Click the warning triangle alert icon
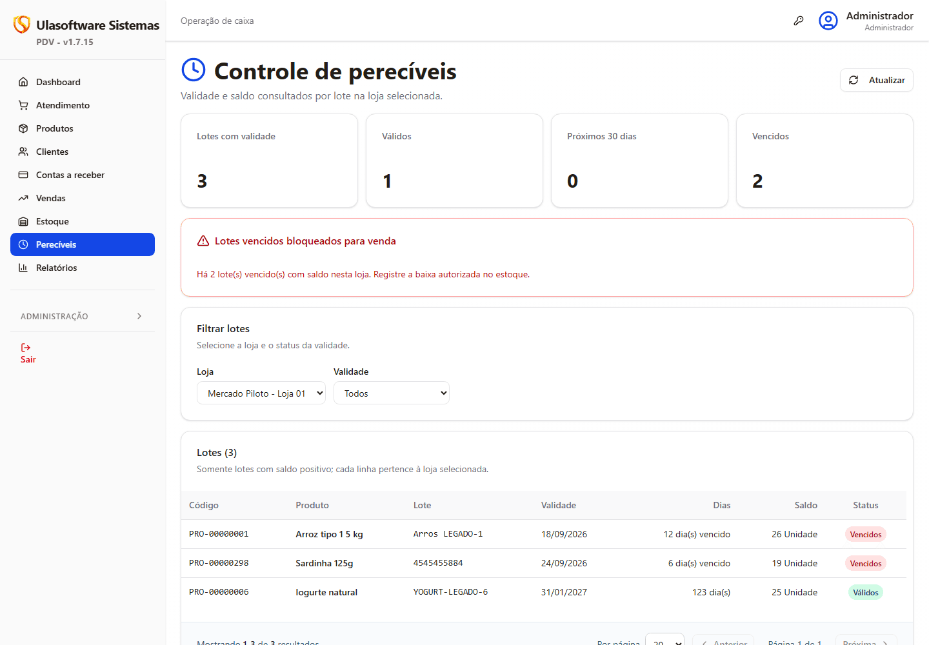Viewport: 929px width, 645px height. click(x=203, y=241)
